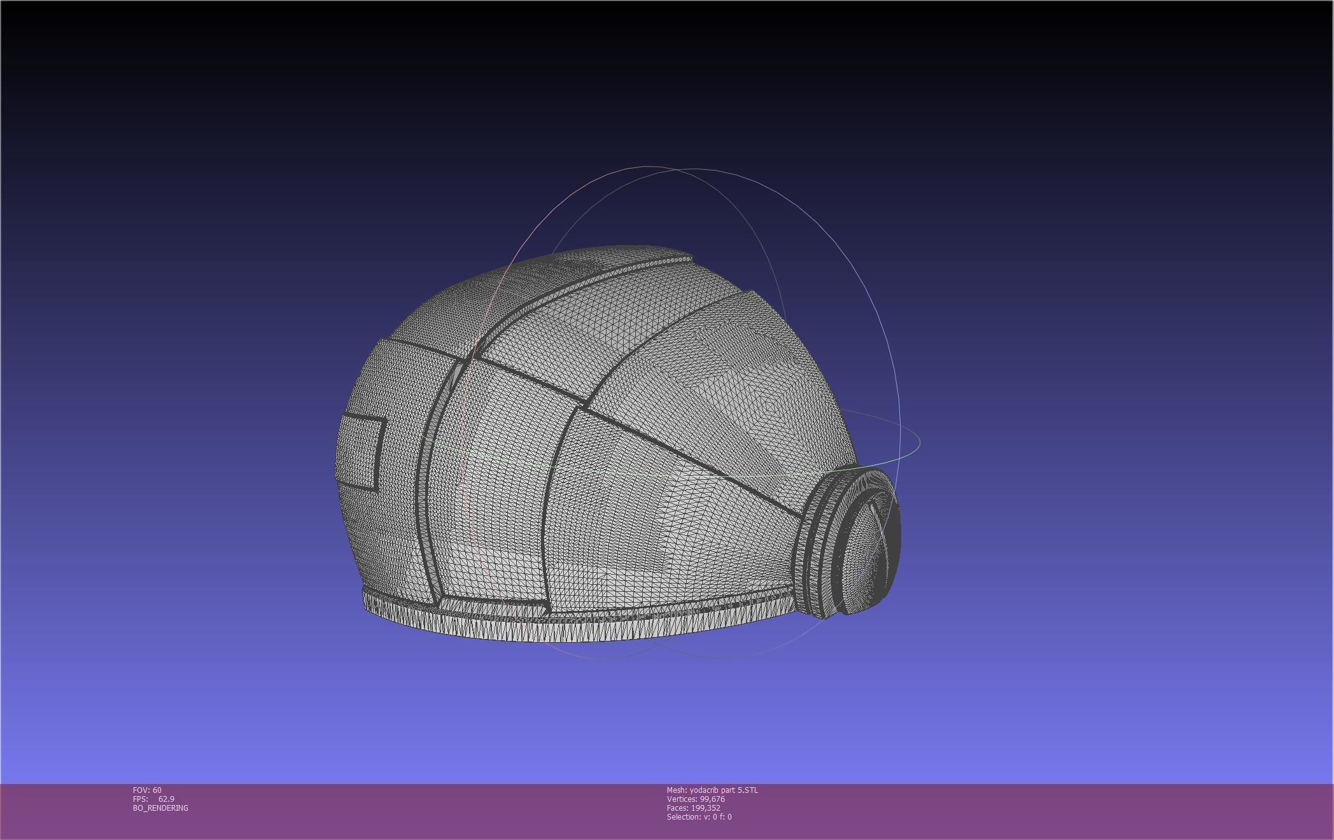Click the FOV: 60 readout

[147, 790]
